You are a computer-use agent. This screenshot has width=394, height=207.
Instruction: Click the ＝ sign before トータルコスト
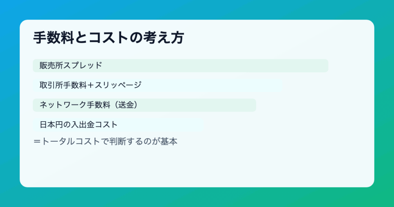click(37, 142)
